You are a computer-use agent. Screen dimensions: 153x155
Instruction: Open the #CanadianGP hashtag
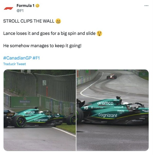click(17, 58)
